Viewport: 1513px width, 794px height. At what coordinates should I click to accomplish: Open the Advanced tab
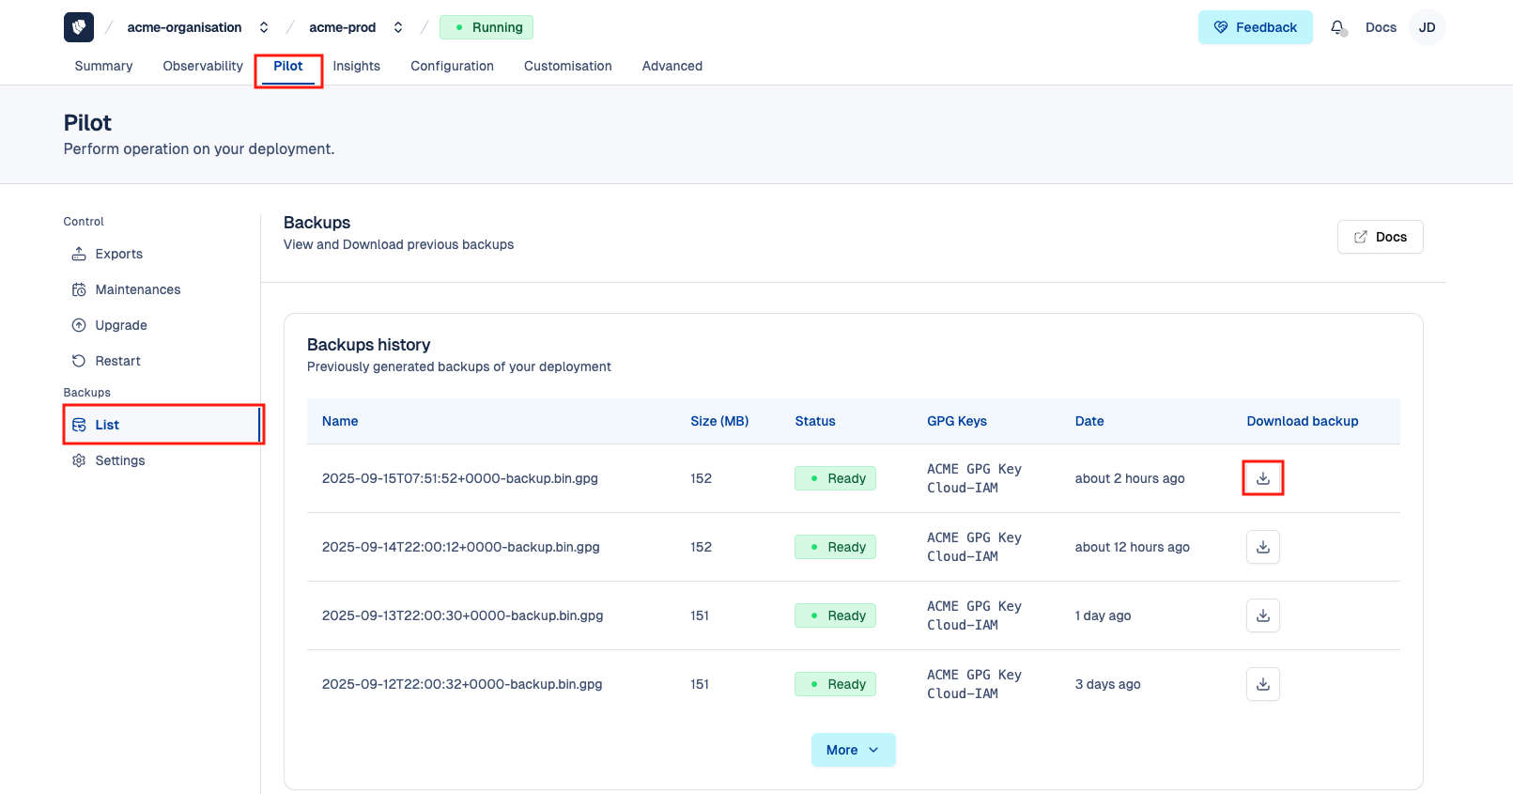click(672, 66)
